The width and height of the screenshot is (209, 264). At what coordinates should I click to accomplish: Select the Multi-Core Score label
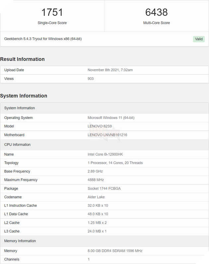[x=157, y=23]
